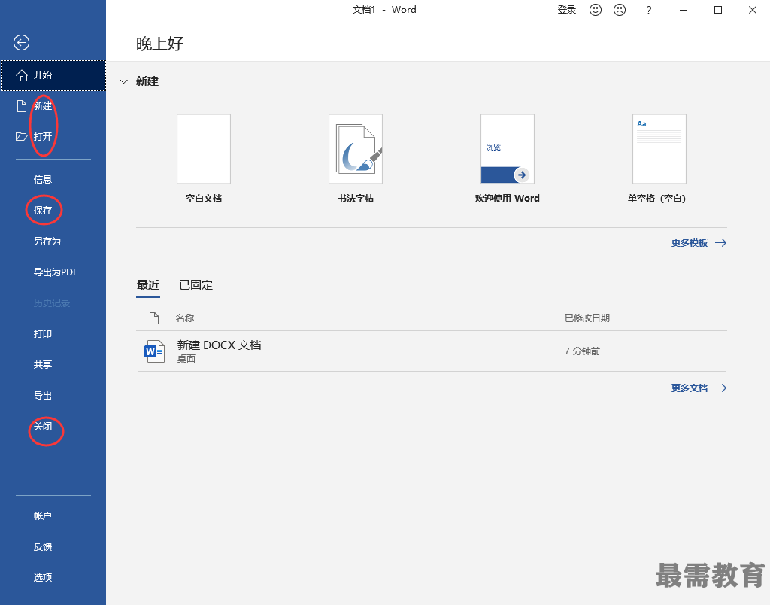The height and width of the screenshot is (605, 770).
Task: Open the 打印 page
Action: (x=43, y=333)
